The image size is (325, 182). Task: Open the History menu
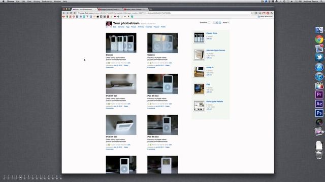tap(37, 1)
